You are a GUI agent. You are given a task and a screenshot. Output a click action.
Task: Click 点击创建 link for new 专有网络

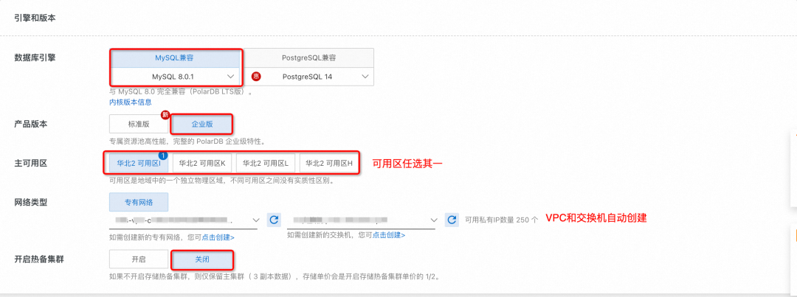click(x=218, y=237)
